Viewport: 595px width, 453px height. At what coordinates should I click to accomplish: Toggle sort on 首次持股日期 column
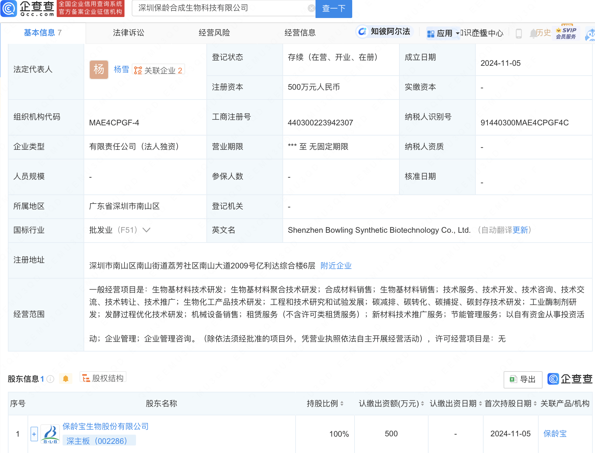point(535,404)
